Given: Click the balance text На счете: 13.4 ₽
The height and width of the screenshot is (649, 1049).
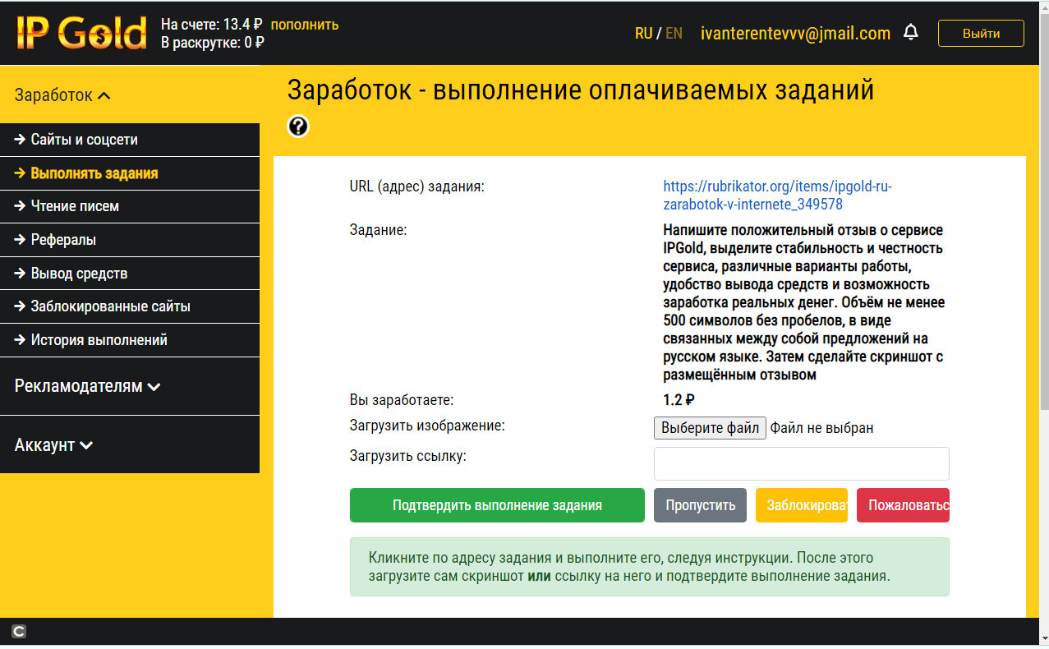Looking at the screenshot, I should tap(212, 25).
